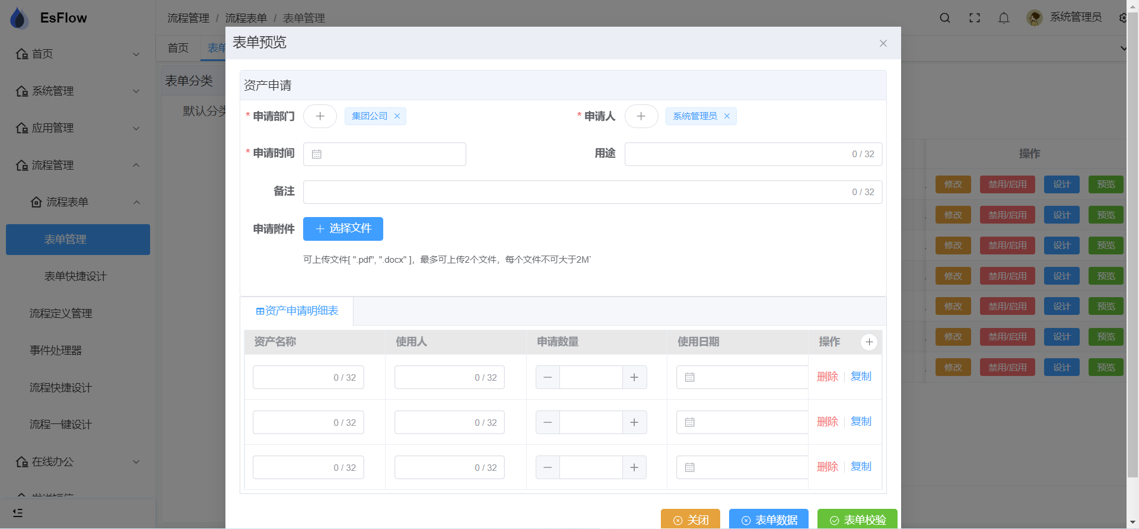Add an applicant with the 申请人 plus button
Viewport: 1139px width, 529px height.
click(641, 116)
